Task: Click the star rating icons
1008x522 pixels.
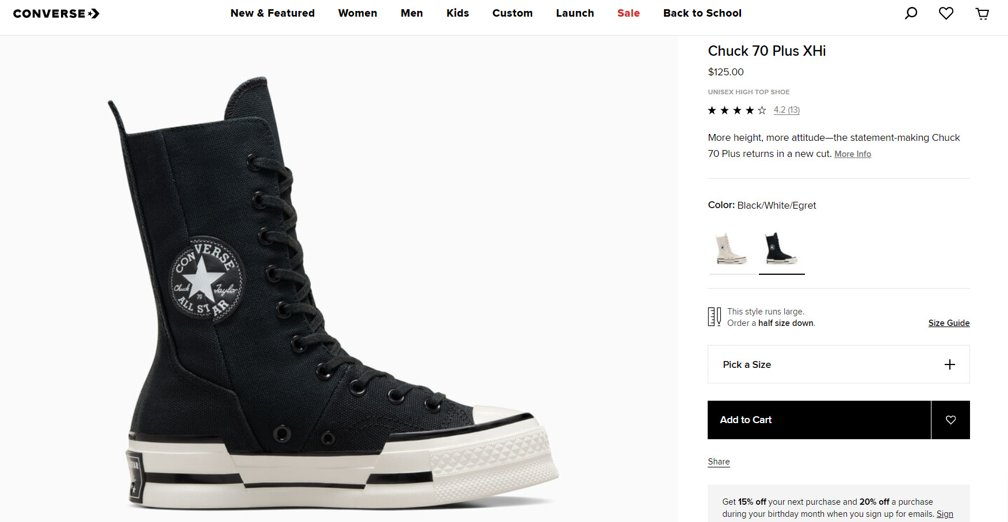Action: 736,110
